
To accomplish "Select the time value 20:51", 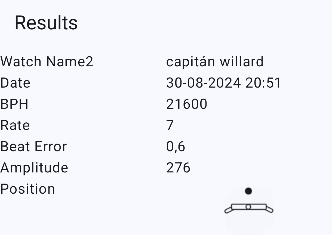I will [x=263, y=83].
